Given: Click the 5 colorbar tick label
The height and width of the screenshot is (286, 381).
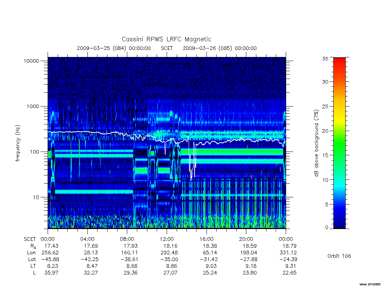Looking at the screenshot, I should (327, 204).
